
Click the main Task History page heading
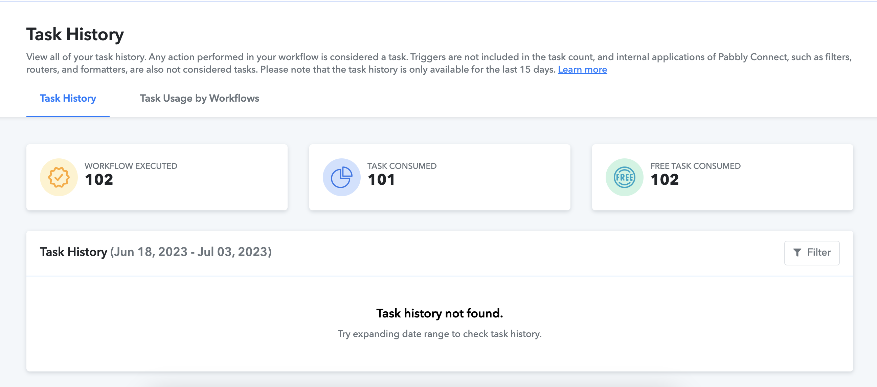(75, 35)
